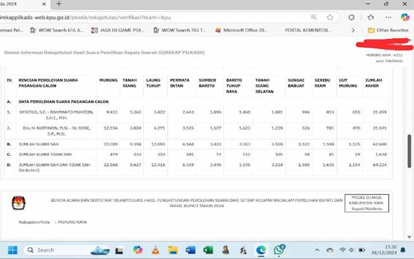This screenshot has height=259, width=414.
Task: Open the clock showing 01/12/2024
Action: pyautogui.click(x=384, y=250)
